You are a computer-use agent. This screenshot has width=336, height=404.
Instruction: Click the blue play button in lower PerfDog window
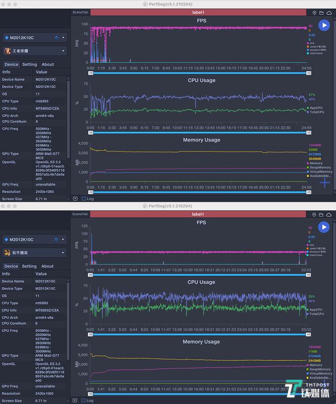point(324,227)
